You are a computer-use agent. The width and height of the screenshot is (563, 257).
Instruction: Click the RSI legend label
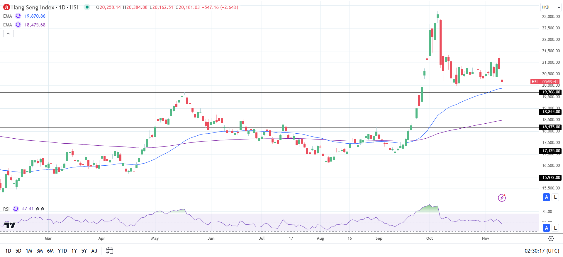pos(6,209)
